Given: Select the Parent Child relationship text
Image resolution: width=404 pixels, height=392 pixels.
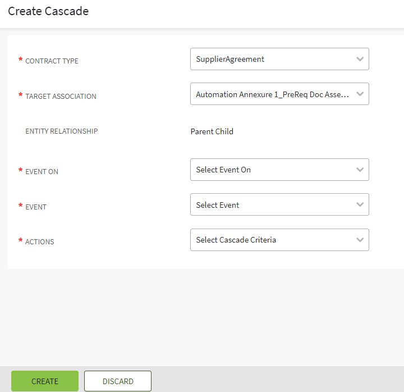Looking at the screenshot, I should 212,131.
